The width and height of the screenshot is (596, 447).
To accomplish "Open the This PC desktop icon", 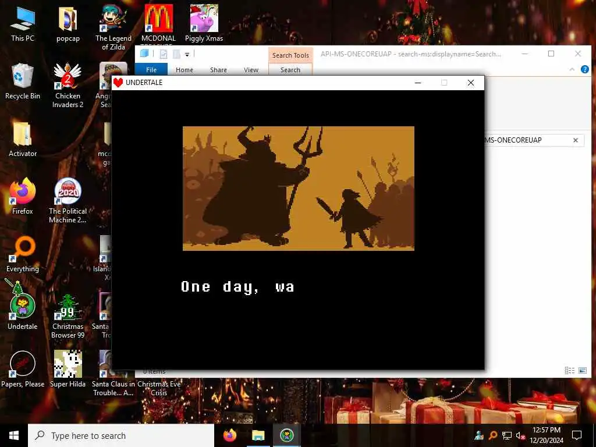I will (23, 24).
